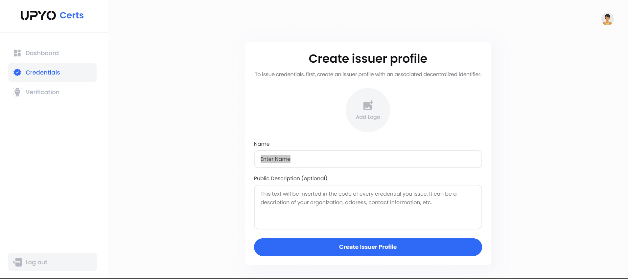
Task: Focus the Enter Name input field
Action: [368, 159]
